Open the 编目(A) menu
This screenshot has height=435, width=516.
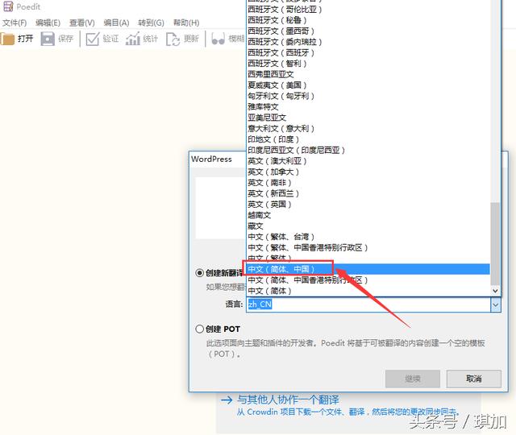116,23
